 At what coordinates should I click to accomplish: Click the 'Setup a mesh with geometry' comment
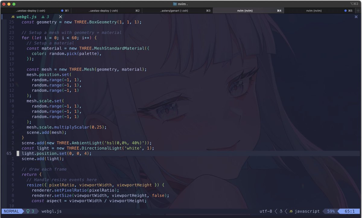(x=71, y=33)
